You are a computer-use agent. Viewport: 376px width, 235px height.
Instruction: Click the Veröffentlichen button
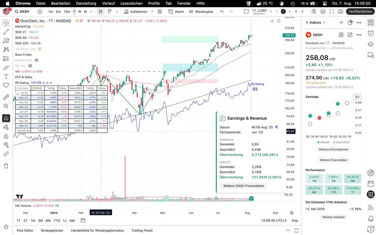360,11
